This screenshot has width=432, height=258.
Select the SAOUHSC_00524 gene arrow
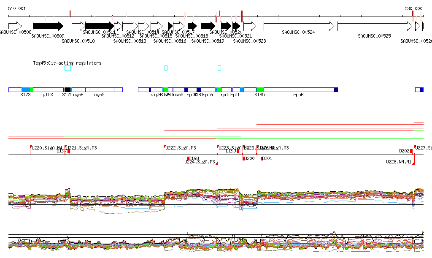click(299, 26)
